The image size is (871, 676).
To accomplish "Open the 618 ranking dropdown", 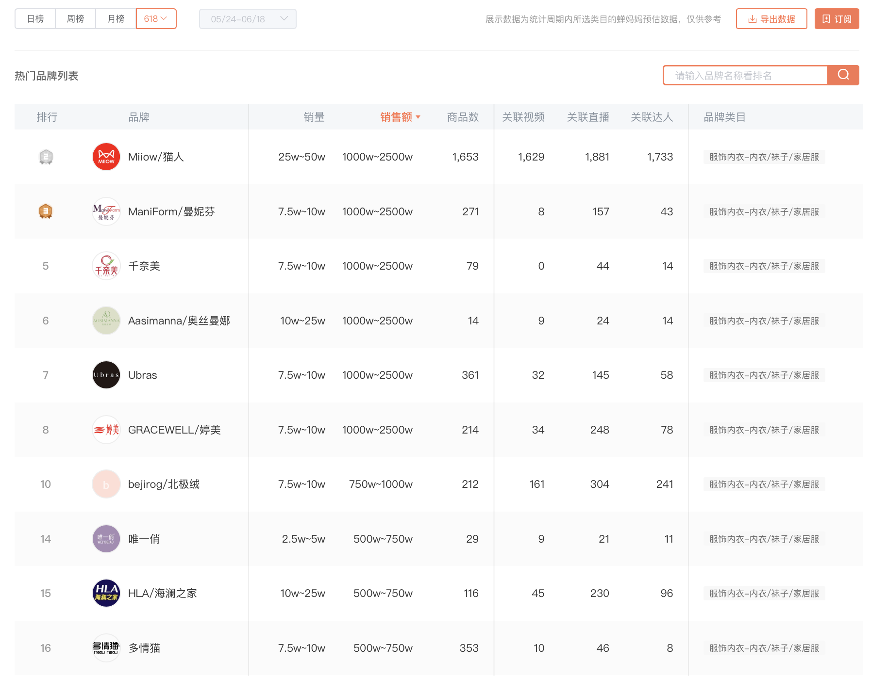I will click(156, 19).
